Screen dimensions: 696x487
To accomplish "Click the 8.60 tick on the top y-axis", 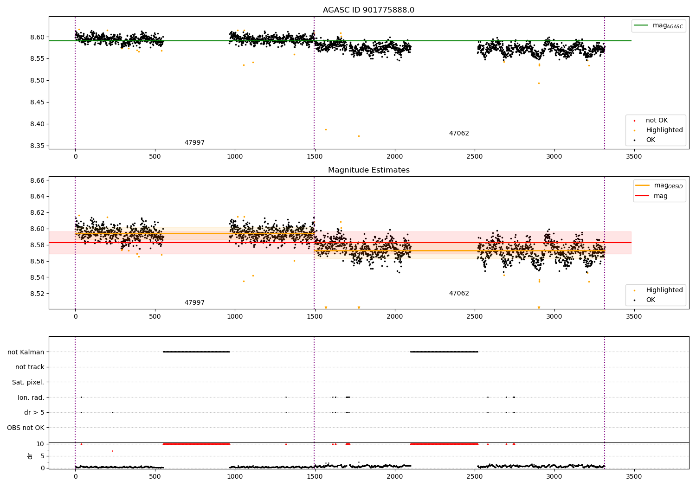I will pyautogui.click(x=38, y=37).
